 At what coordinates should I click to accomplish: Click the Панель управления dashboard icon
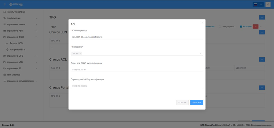5,12
